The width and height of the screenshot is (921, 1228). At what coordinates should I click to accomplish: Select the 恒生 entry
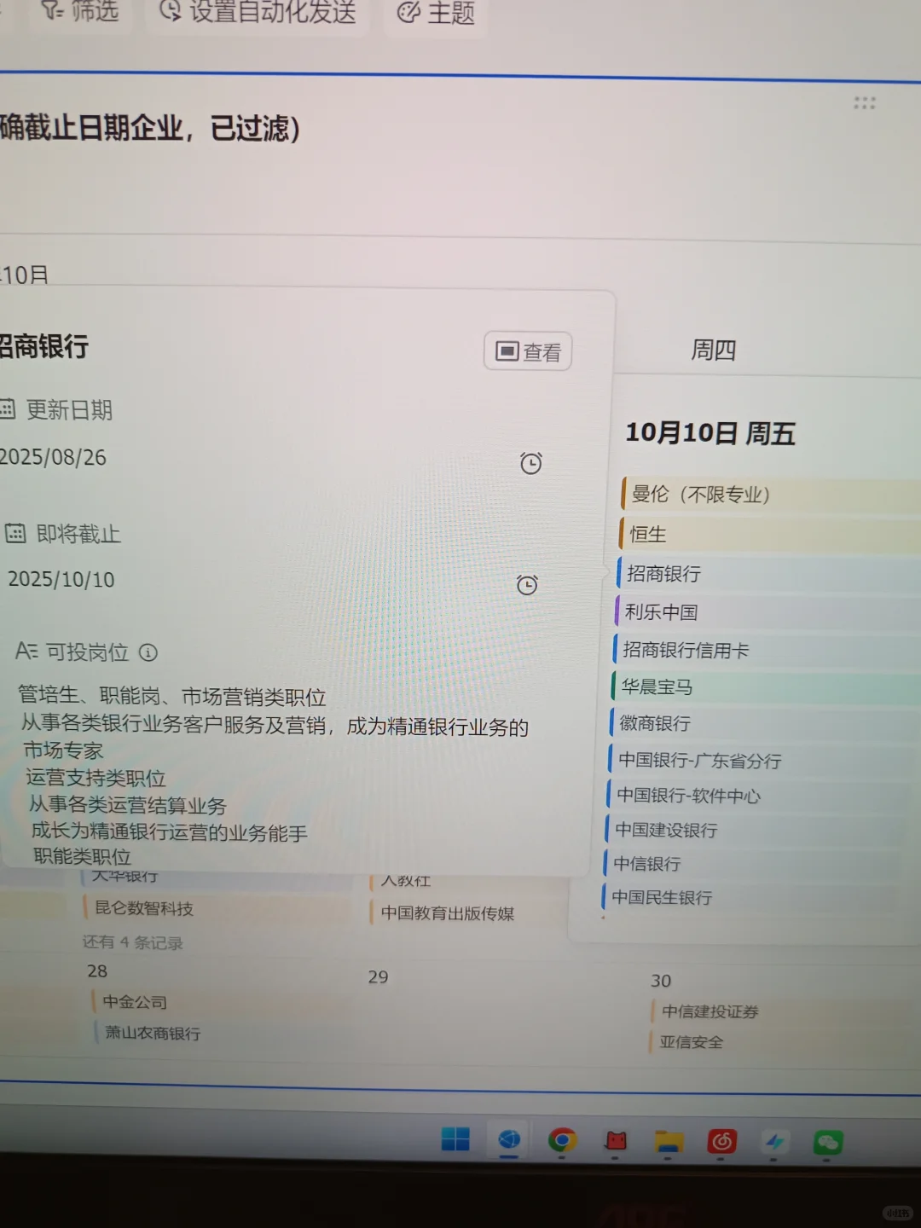tap(770, 534)
